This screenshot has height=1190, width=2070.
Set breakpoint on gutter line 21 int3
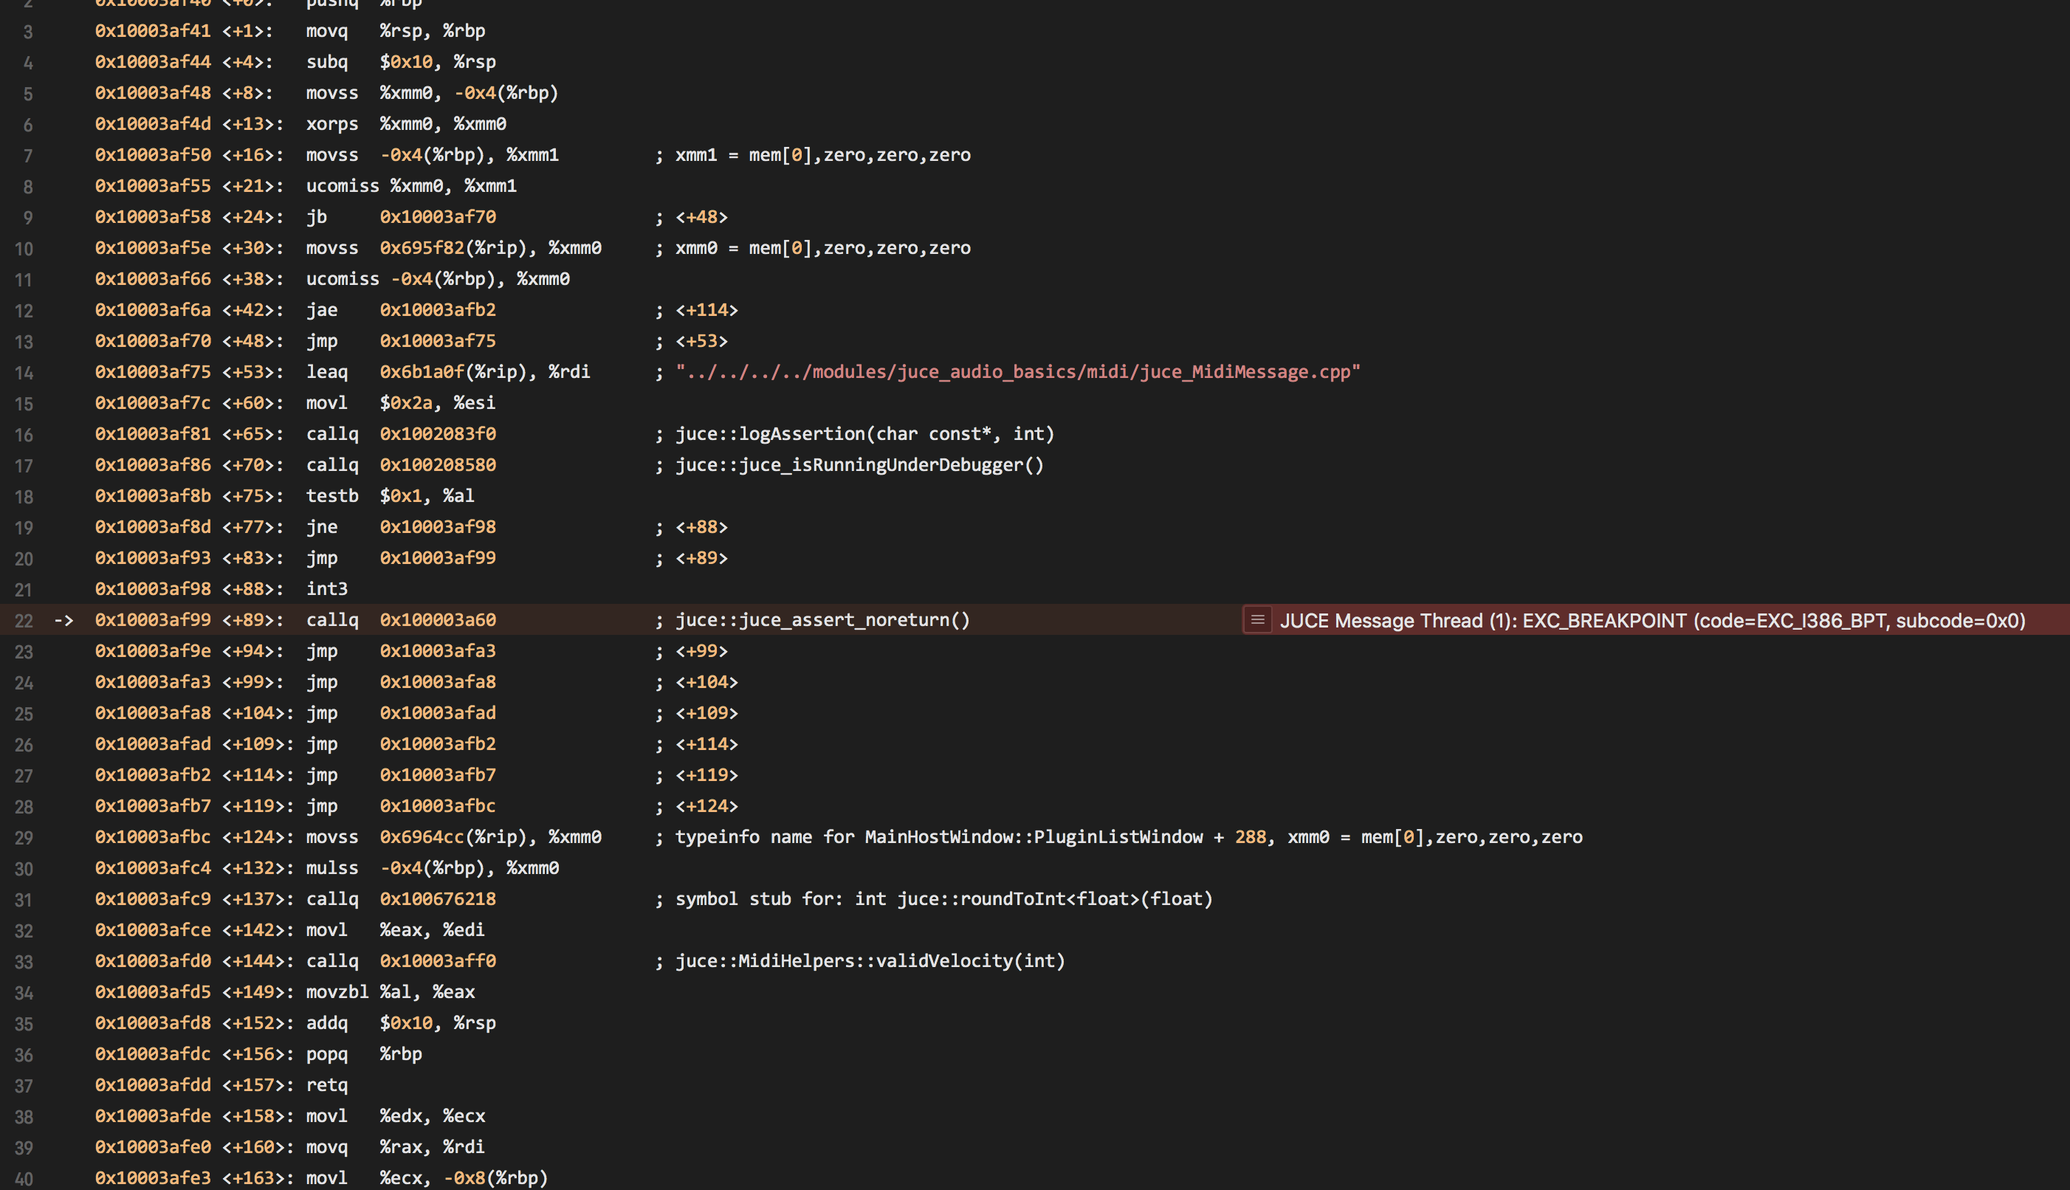[24, 590]
